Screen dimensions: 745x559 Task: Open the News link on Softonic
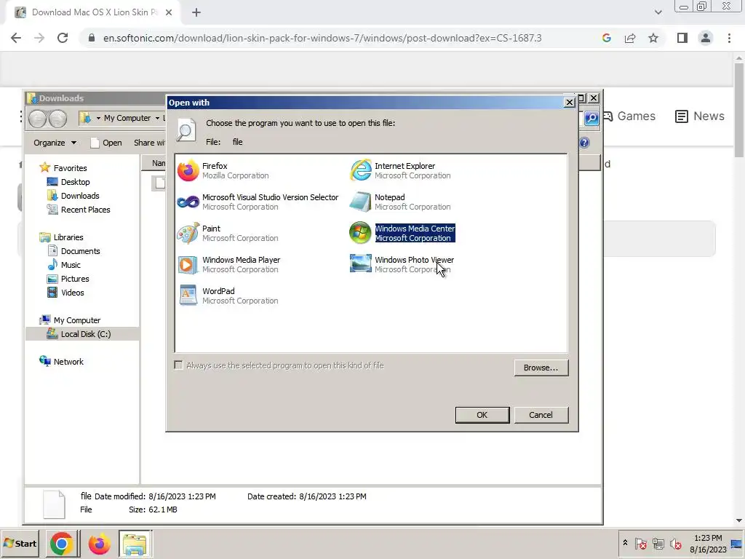tap(700, 116)
